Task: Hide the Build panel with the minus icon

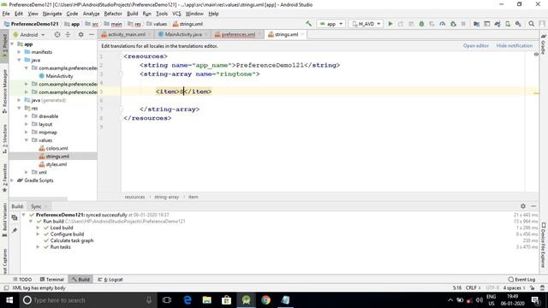Action: tap(533, 206)
